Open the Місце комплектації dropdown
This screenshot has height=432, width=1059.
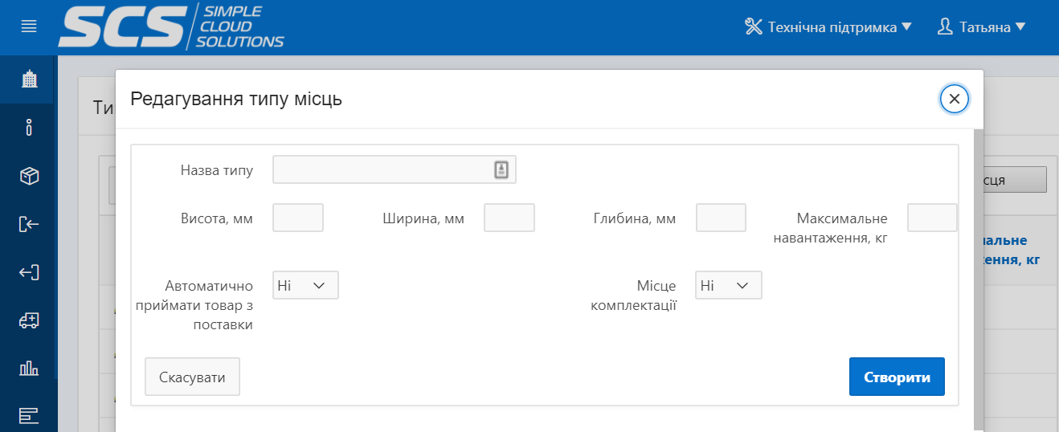pyautogui.click(x=729, y=285)
